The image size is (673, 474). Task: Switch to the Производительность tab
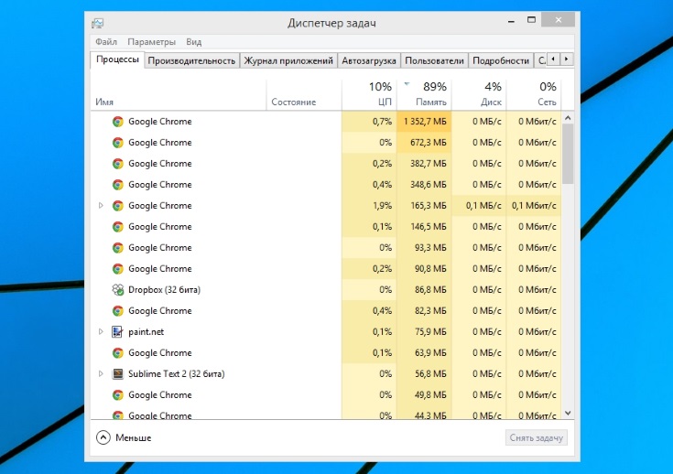click(191, 61)
